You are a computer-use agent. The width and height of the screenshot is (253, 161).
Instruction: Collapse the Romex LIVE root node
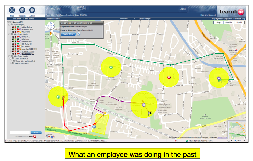pyautogui.click(x=8, y=22)
